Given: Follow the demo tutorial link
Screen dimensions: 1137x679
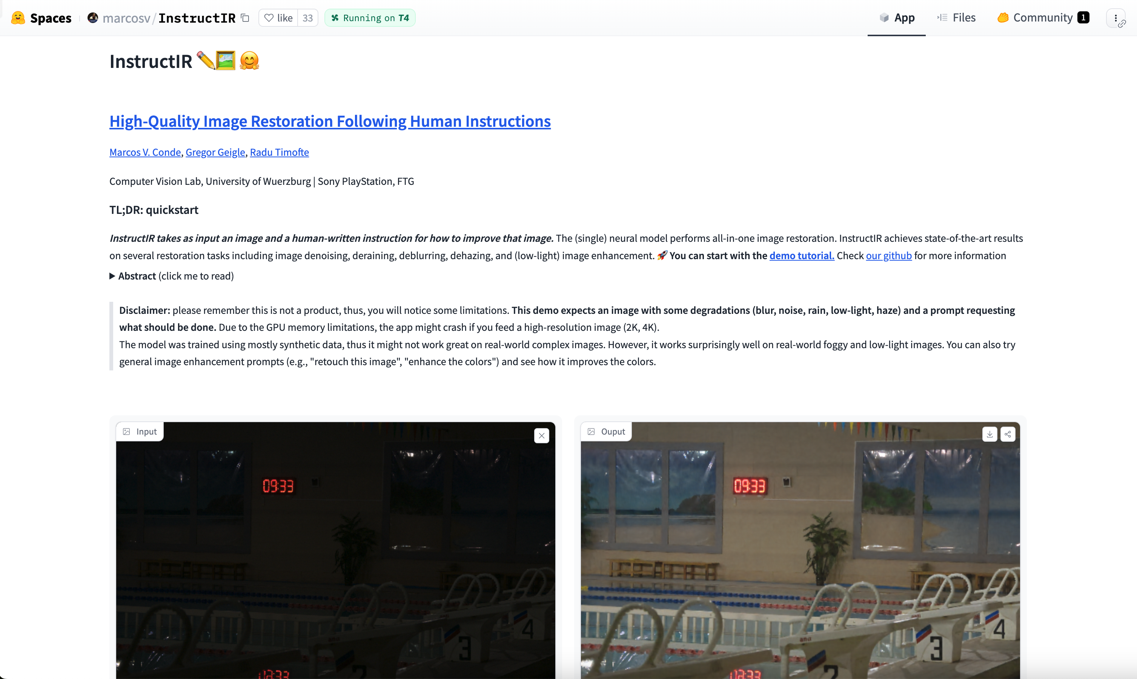Looking at the screenshot, I should 801,256.
